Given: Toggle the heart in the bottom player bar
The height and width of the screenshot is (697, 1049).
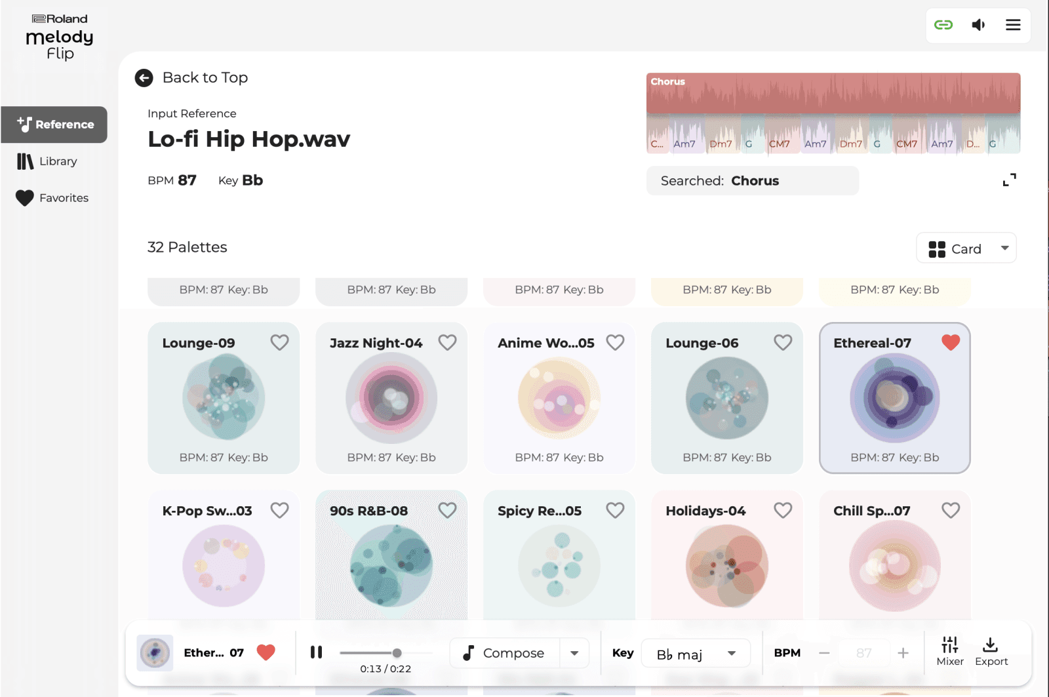Looking at the screenshot, I should (x=266, y=652).
